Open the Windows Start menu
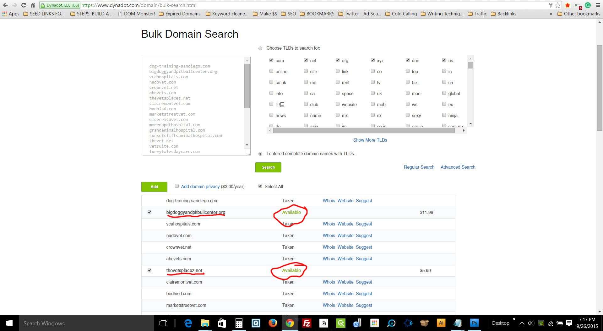Screen dimensions: 603x331 [x=9, y=323]
